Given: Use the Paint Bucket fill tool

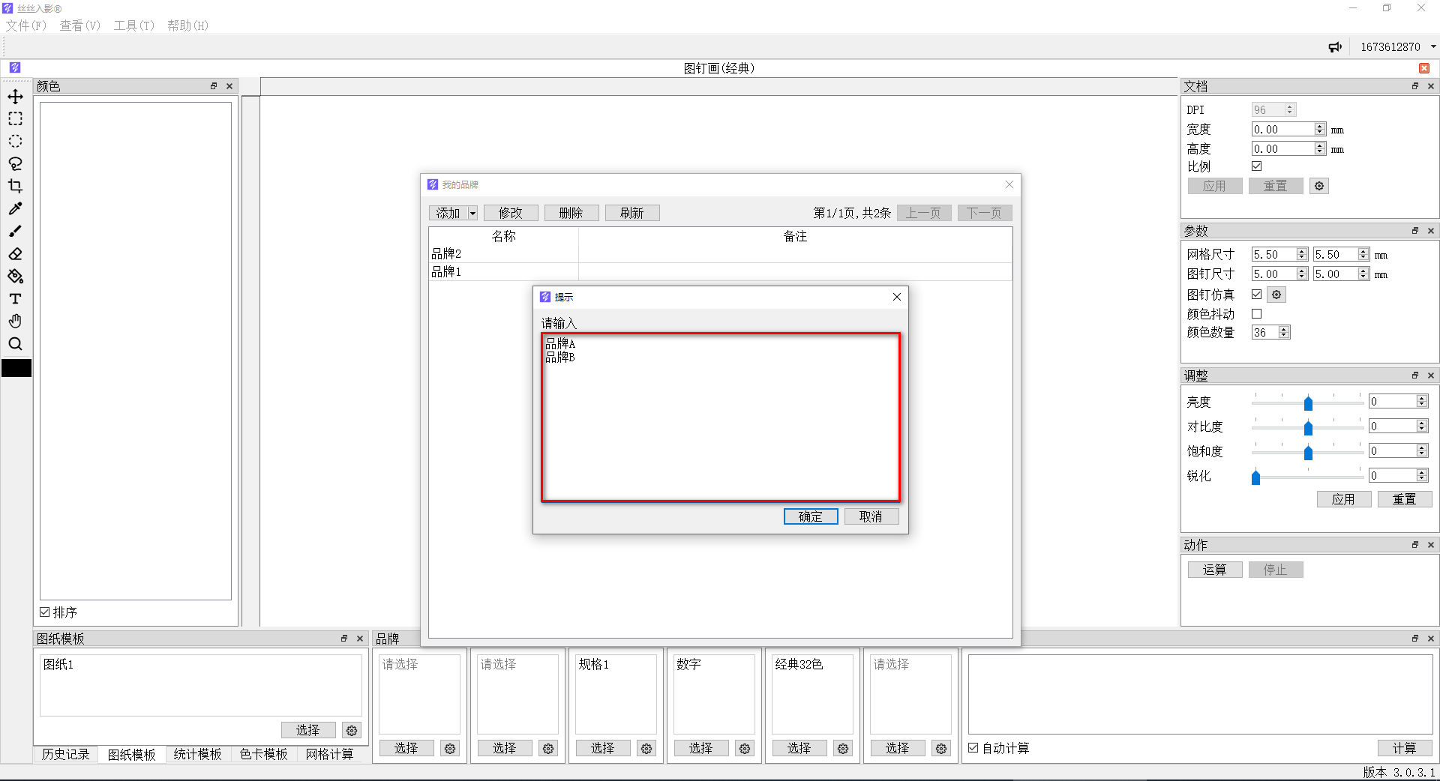Looking at the screenshot, I should pyautogui.click(x=15, y=277).
